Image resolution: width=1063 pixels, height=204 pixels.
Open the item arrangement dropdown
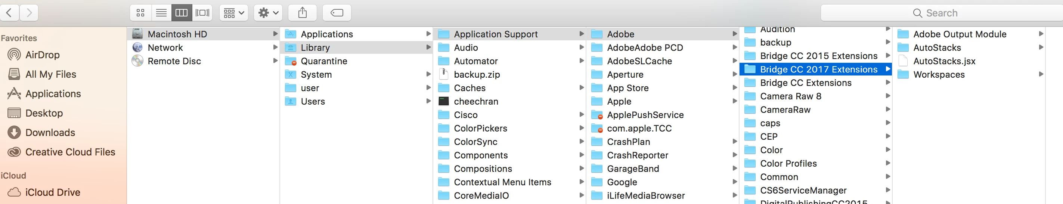tap(234, 13)
